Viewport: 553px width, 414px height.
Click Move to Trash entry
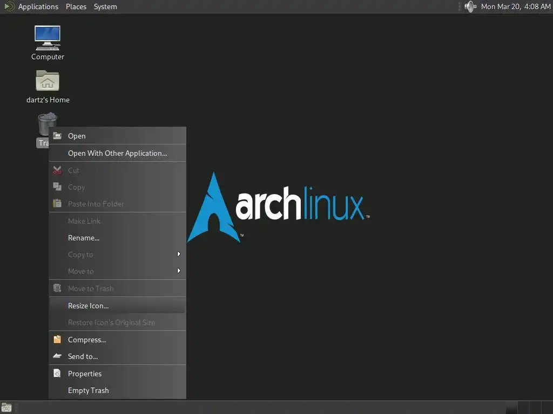117,288
